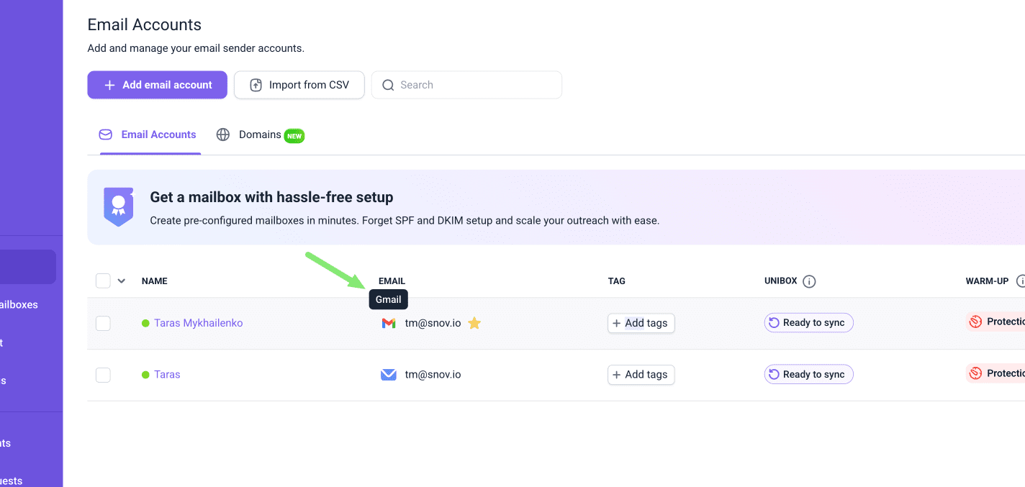The width and height of the screenshot is (1025, 487).
Task: Click Ready to sync for Taras Mykhailenko
Action: (x=808, y=323)
